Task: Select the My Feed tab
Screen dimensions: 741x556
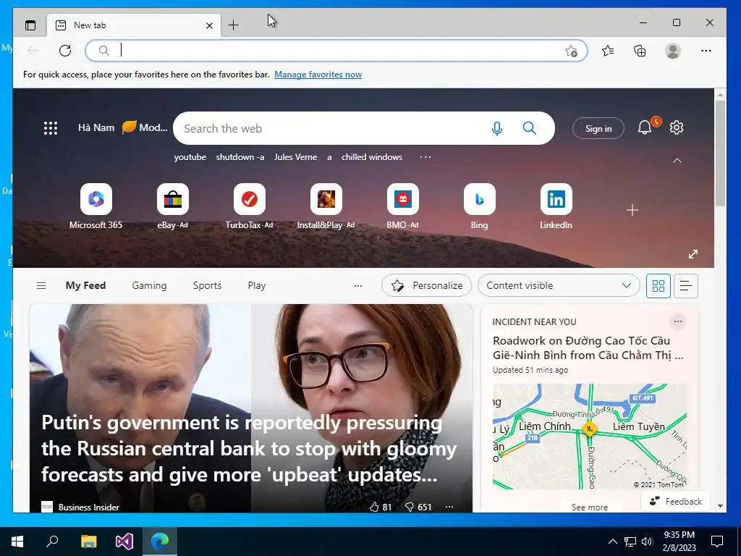Action: 85,285
